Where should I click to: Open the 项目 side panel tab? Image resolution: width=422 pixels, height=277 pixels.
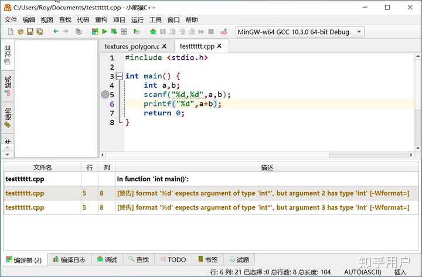pos(7,55)
